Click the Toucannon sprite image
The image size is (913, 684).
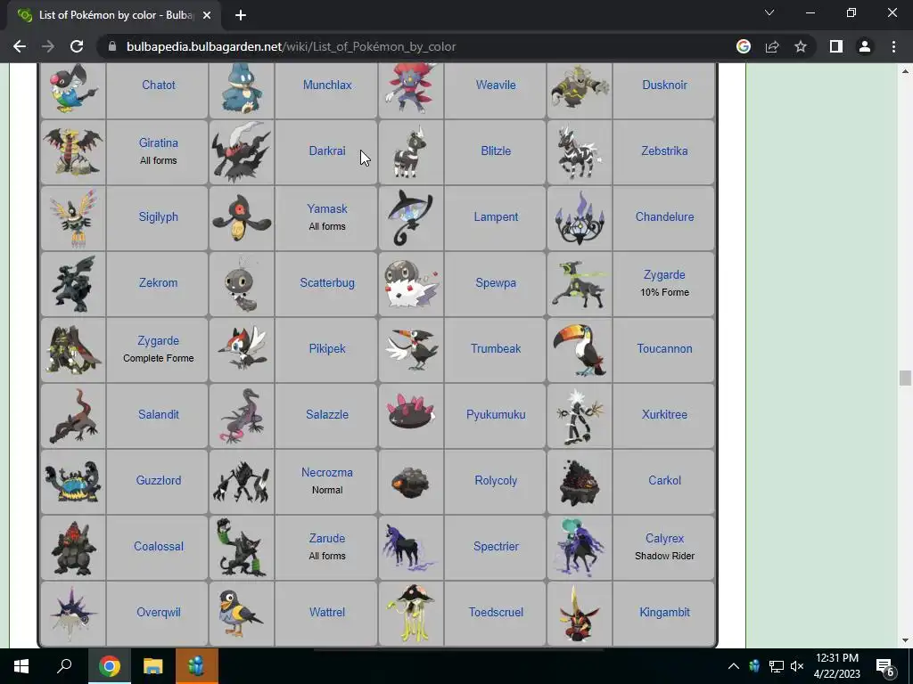[x=580, y=349]
